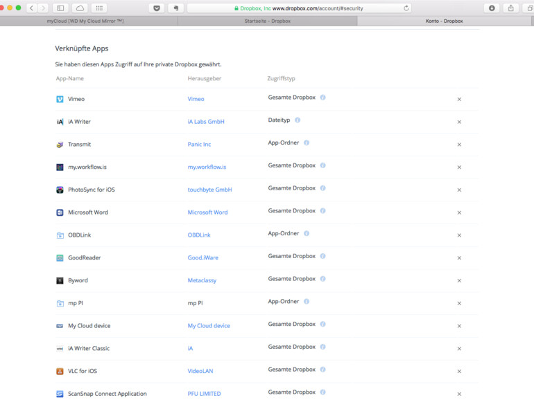Click the Microsoft Word app icon
This screenshot has width=534, height=400.
[x=60, y=212]
